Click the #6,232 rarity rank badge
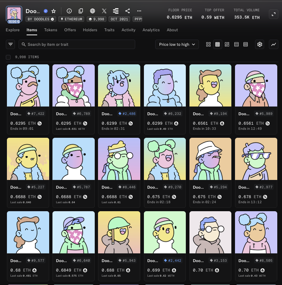The width and height of the screenshot is (282, 285). pos(173,114)
